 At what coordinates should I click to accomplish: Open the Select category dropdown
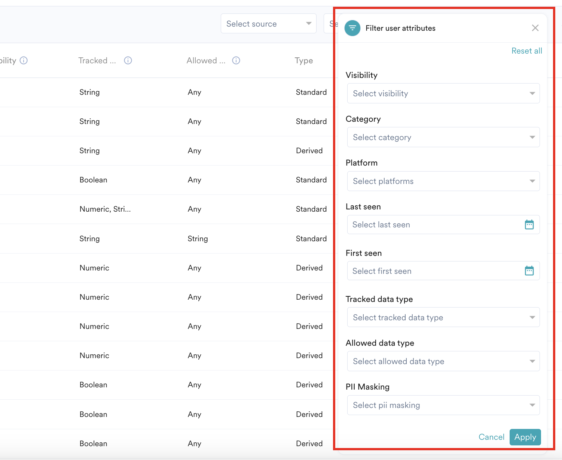pyautogui.click(x=443, y=137)
